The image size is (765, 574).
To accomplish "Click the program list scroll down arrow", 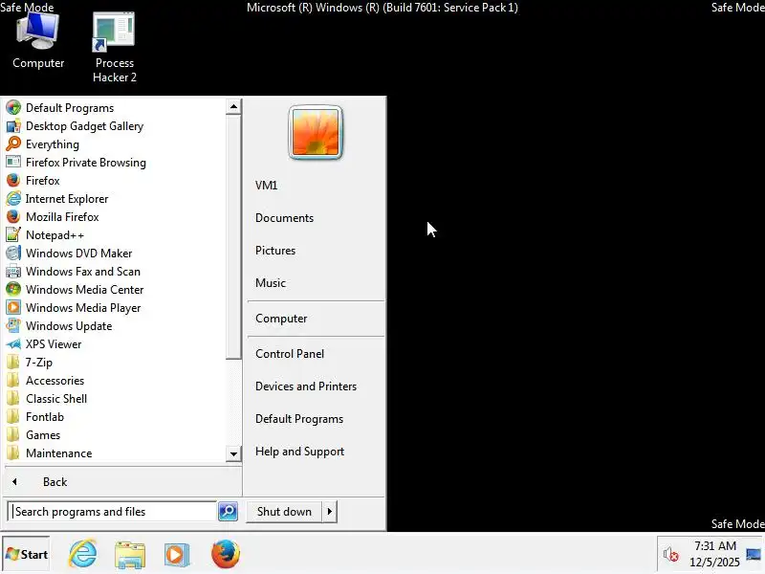I will (233, 453).
